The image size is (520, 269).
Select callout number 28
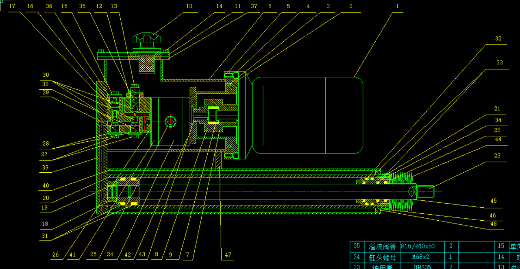[x=46, y=144]
